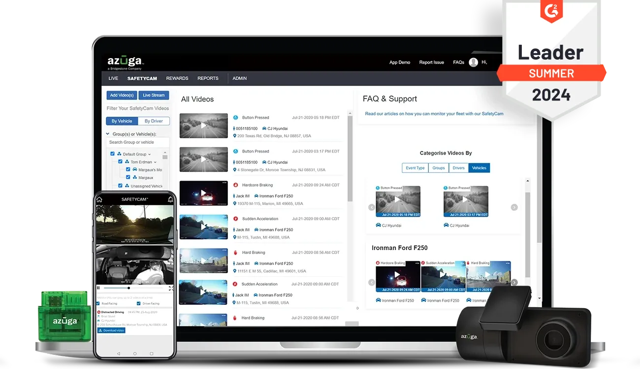Image resolution: width=640 pixels, height=381 pixels.
Task: Open the Live Stream button
Action: [154, 95]
